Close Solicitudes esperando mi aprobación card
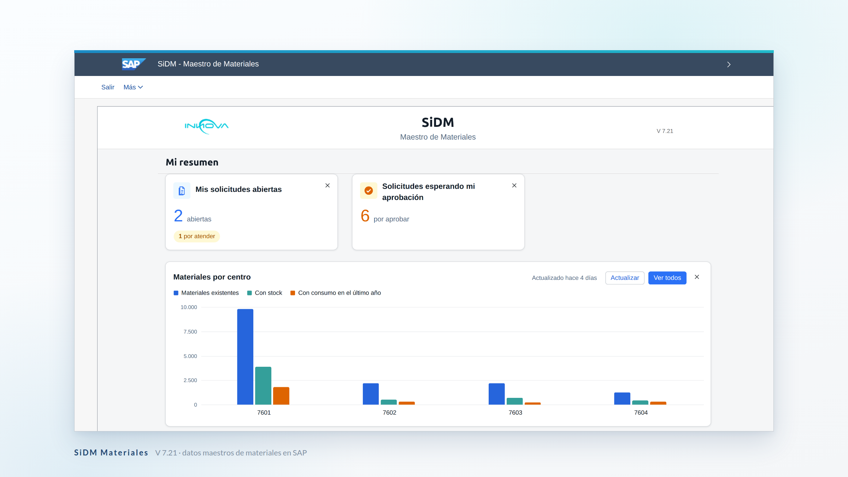The height and width of the screenshot is (477, 848). point(514,185)
